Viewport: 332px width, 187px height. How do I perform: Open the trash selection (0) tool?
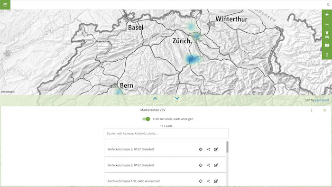(x=327, y=35)
